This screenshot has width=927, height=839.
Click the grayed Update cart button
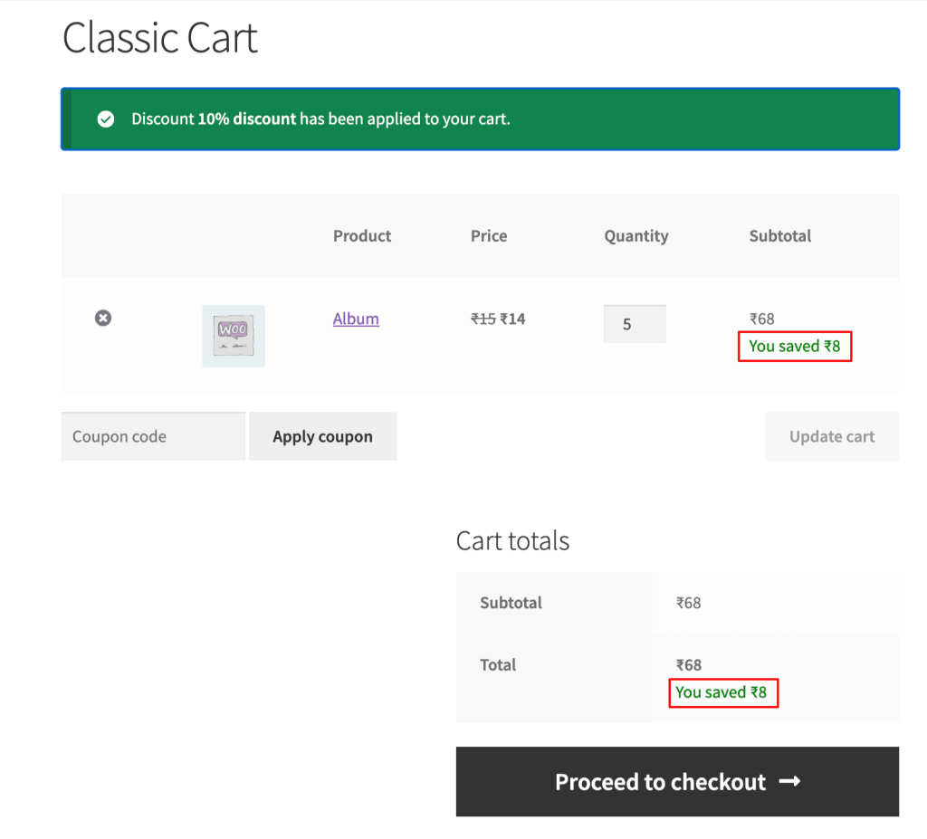pos(831,435)
